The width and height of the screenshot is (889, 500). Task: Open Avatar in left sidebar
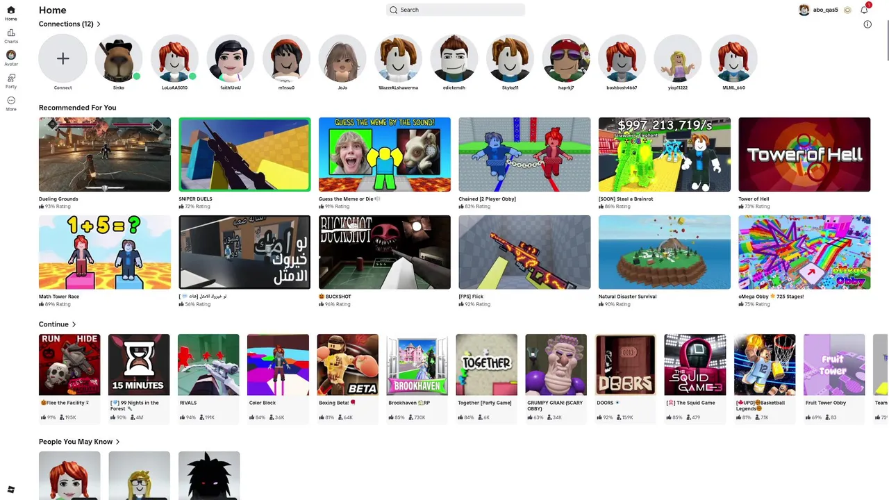click(11, 58)
